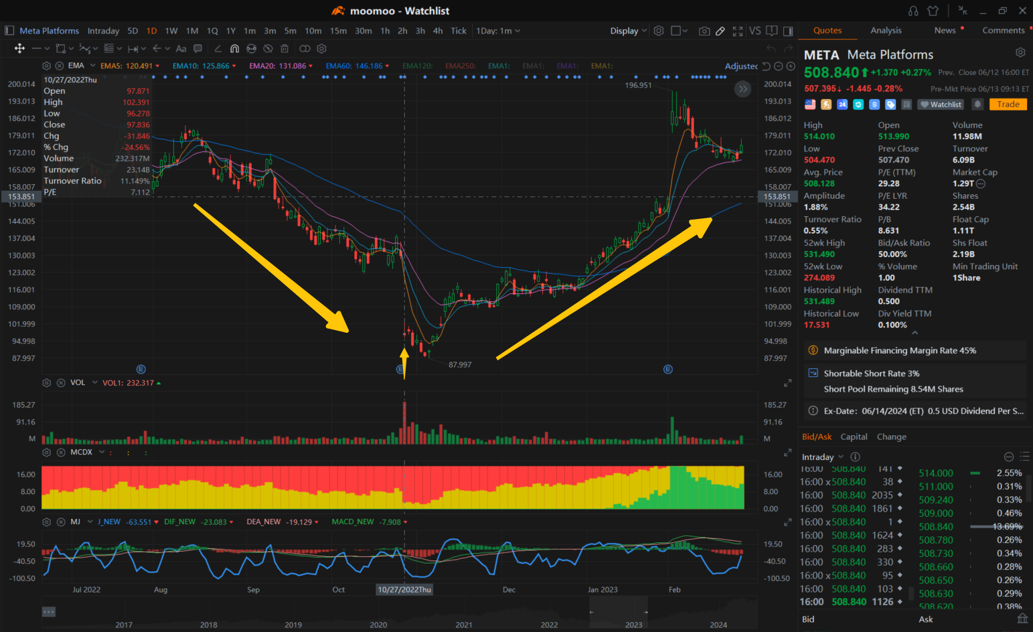Open the MJ indicator dropdown

[x=89, y=522]
